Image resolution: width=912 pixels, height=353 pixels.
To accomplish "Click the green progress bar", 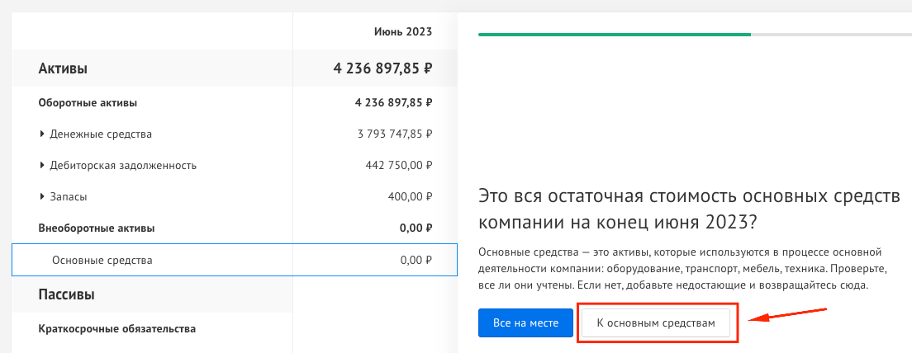I will coord(615,35).
